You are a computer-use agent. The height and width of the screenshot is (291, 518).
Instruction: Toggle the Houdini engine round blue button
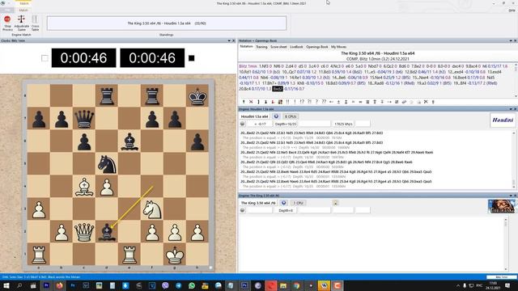coord(276,116)
